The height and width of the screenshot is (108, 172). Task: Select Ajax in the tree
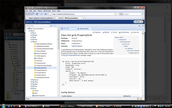pos(36,93)
